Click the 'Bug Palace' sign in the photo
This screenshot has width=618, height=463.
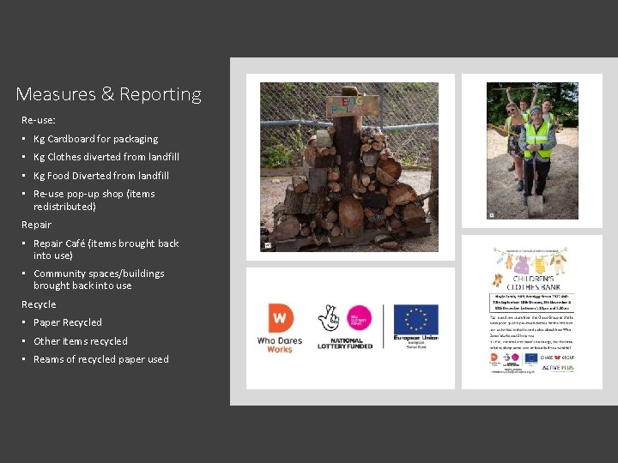(353, 105)
